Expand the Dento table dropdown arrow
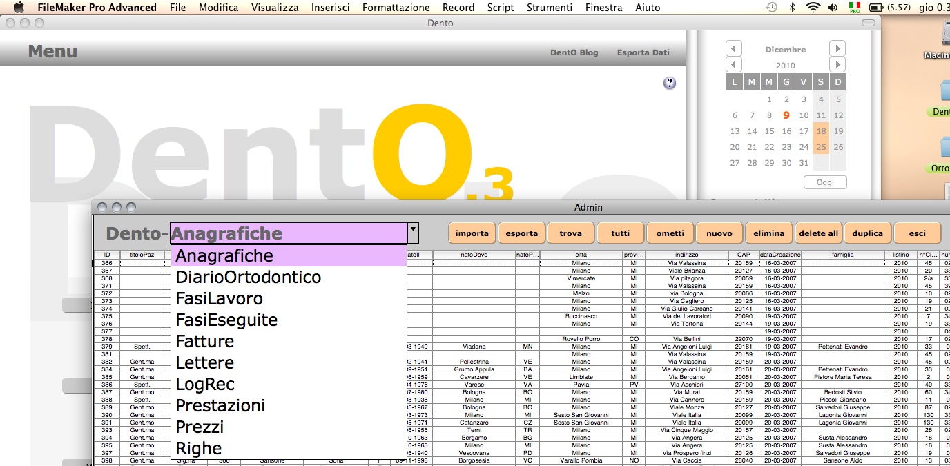Screen dimensions: 950x466 (x=413, y=233)
